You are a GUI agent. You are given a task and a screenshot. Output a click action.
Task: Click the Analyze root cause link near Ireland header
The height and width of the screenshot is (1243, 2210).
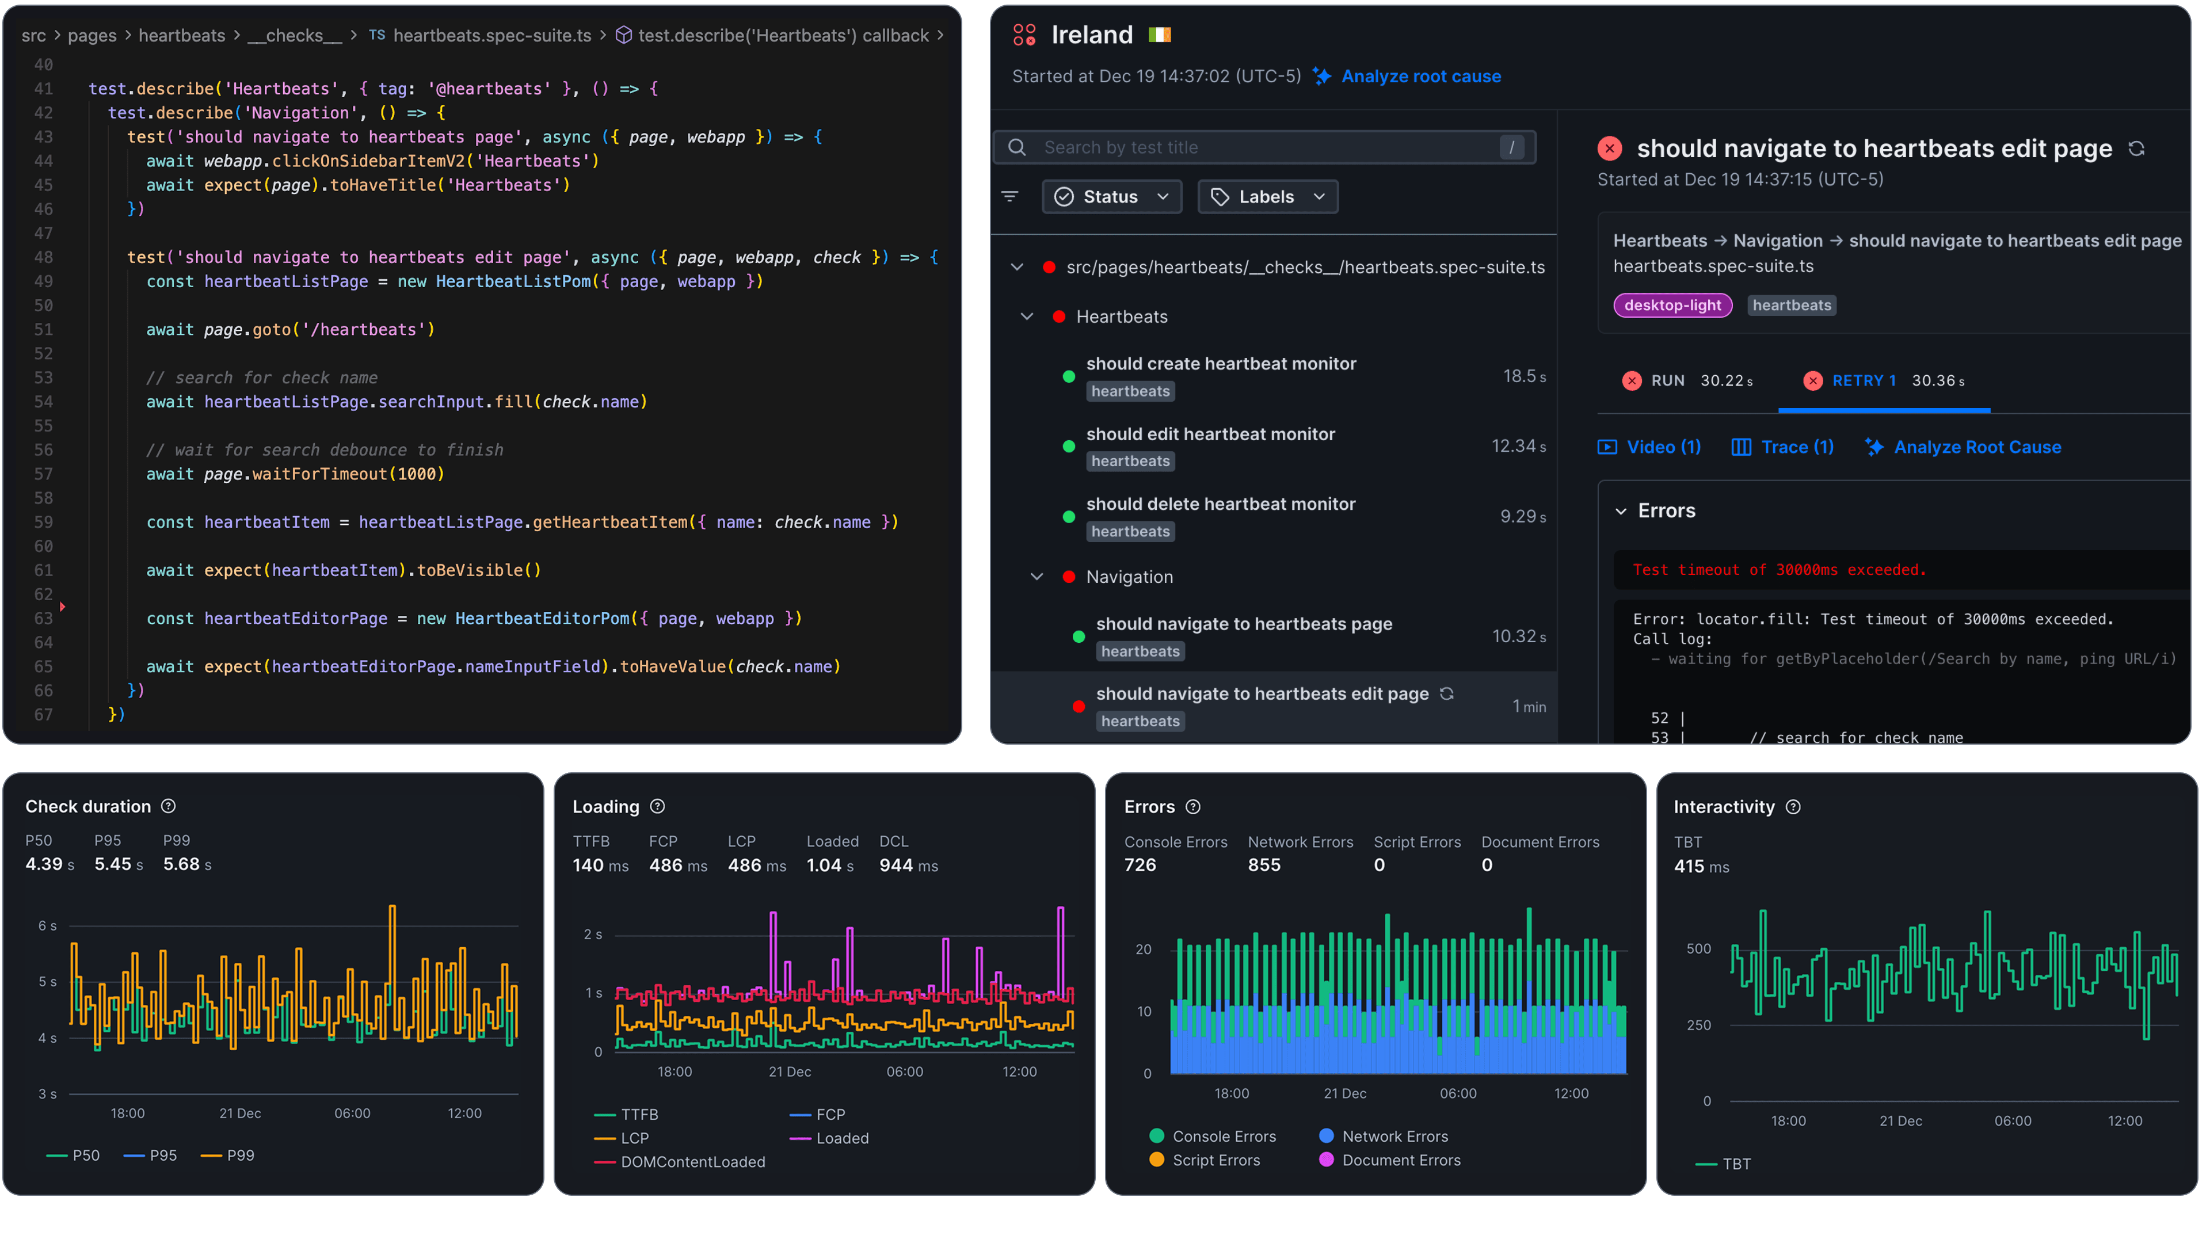click(x=1420, y=75)
